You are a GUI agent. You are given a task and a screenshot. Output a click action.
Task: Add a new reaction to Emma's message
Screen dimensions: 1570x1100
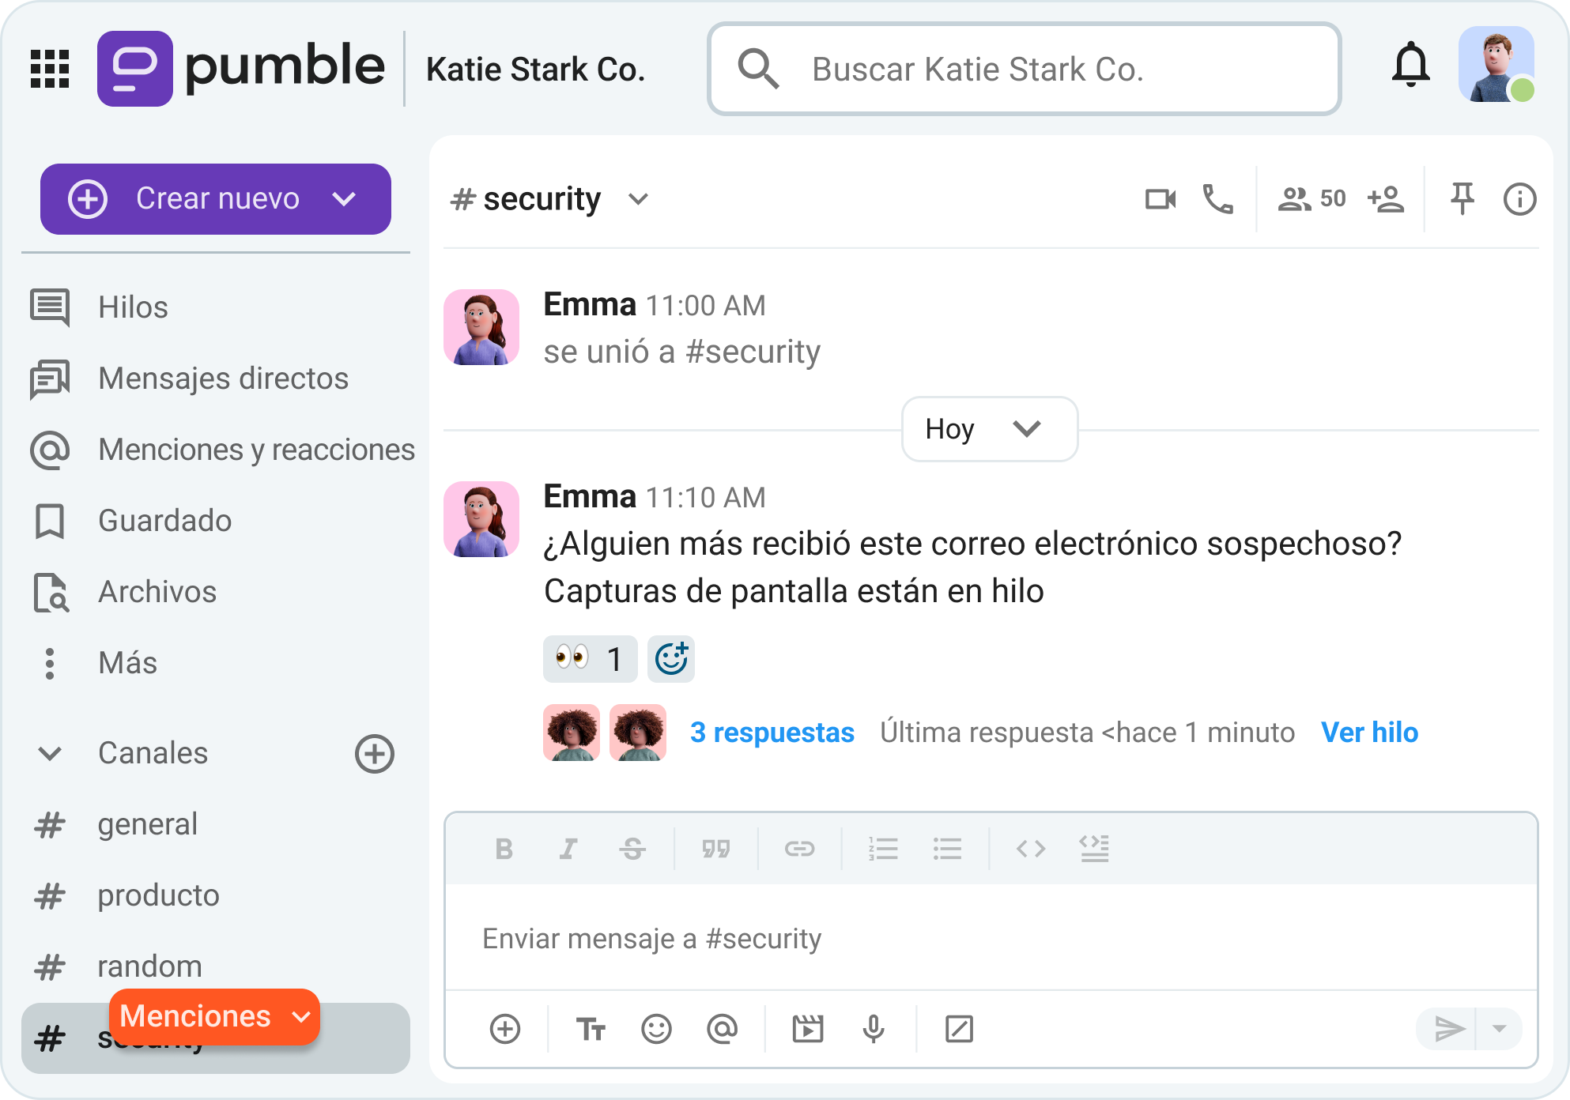[670, 658]
